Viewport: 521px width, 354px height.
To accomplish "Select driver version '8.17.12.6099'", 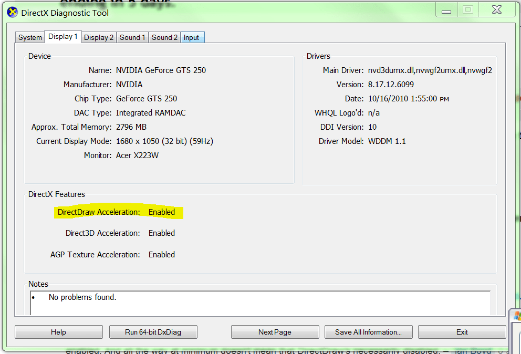I will coord(391,85).
